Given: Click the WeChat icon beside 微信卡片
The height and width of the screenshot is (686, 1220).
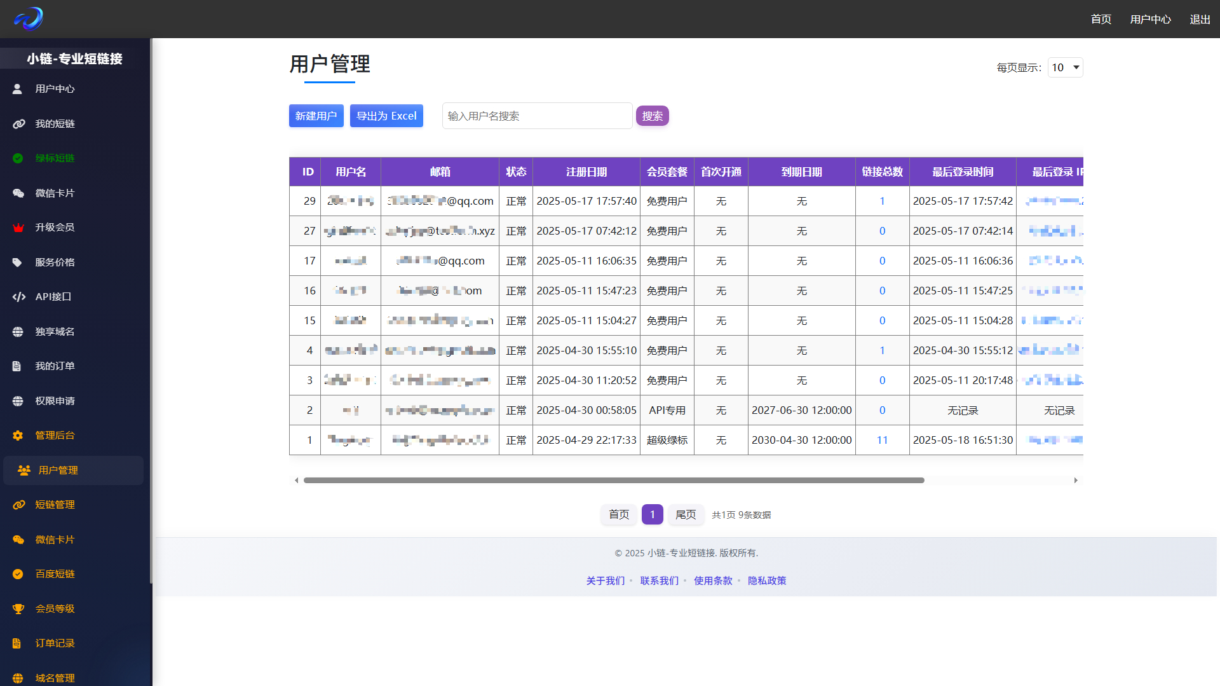Looking at the screenshot, I should [x=18, y=193].
